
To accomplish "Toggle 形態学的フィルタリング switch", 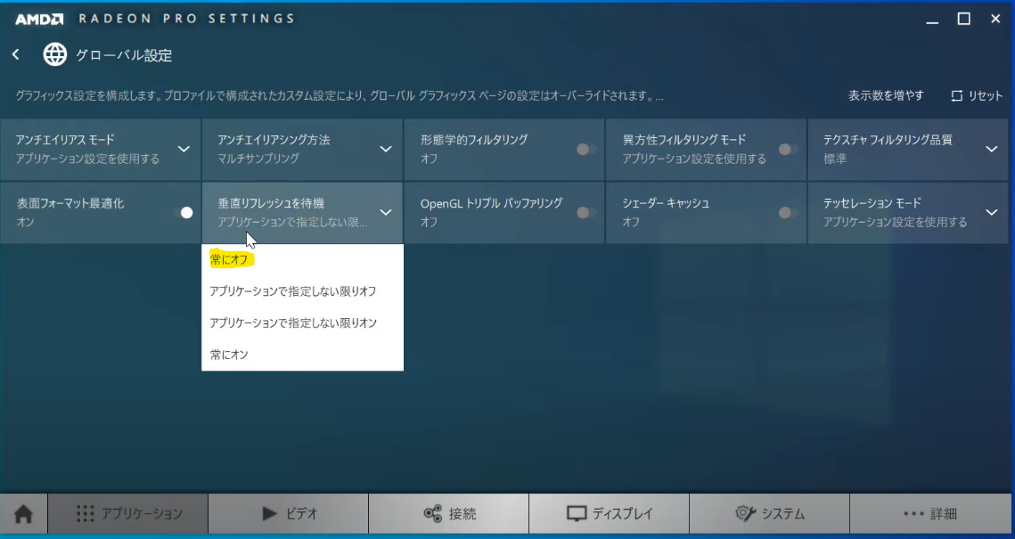I will click(586, 150).
